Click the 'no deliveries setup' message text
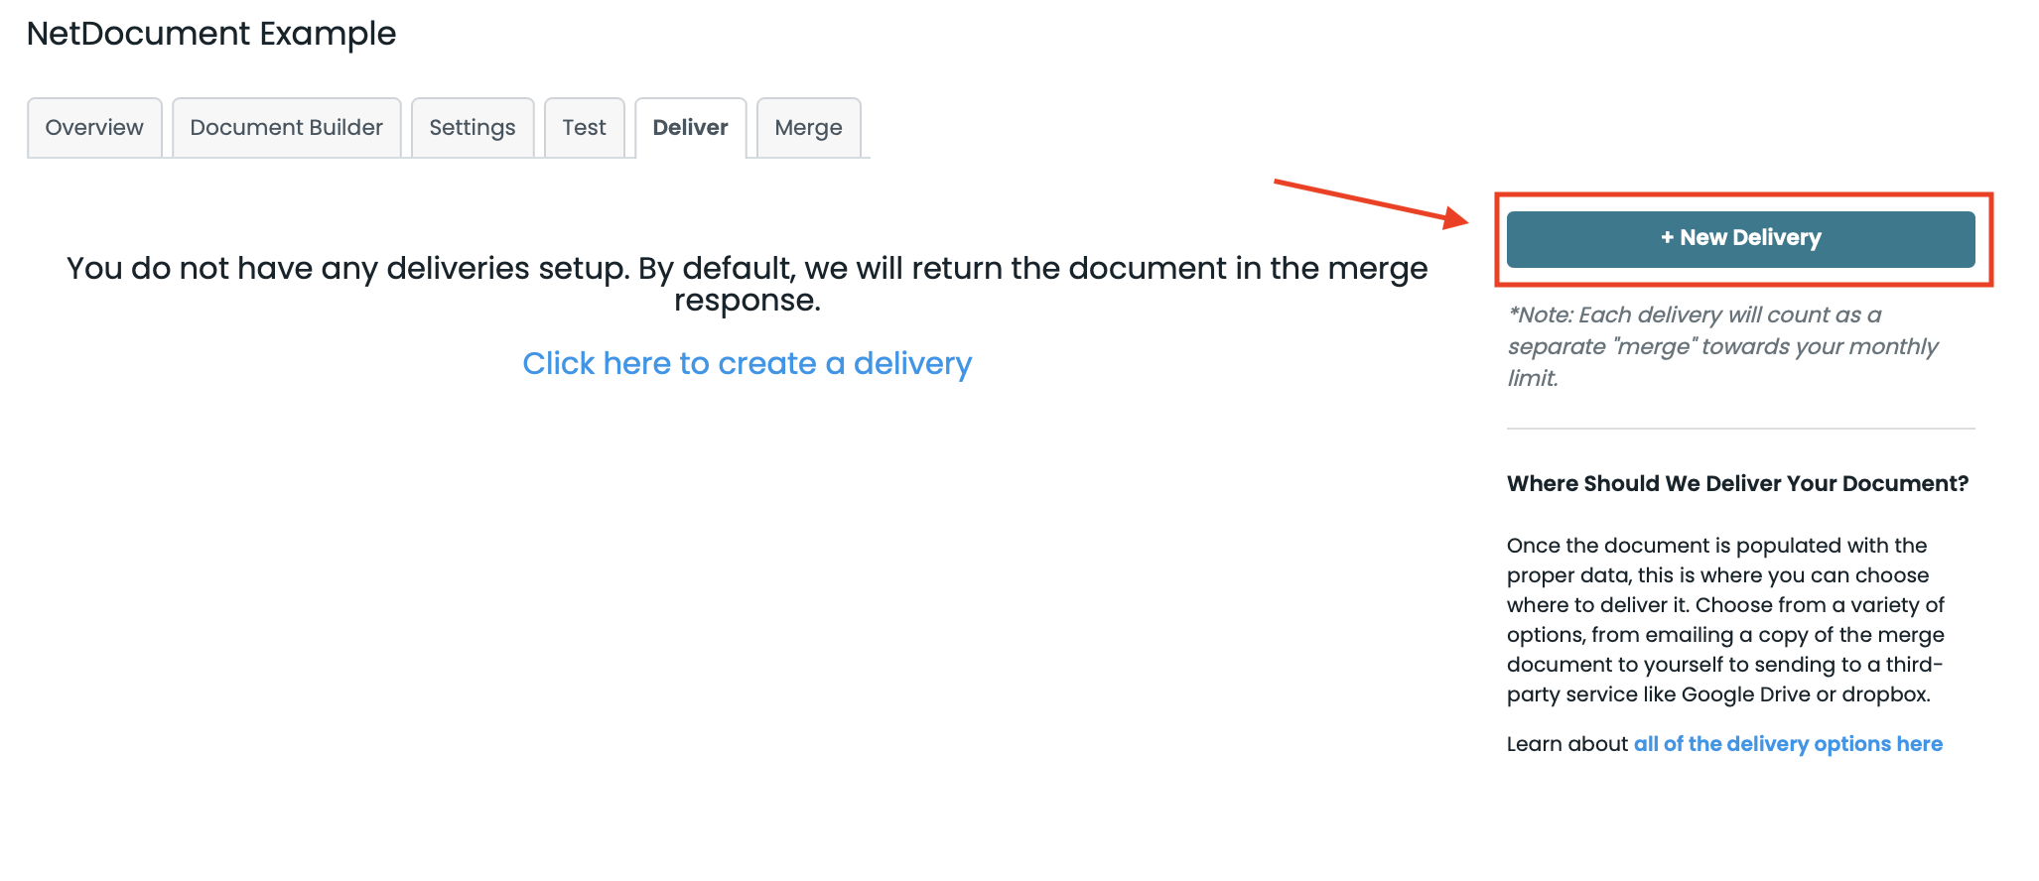 click(x=747, y=269)
